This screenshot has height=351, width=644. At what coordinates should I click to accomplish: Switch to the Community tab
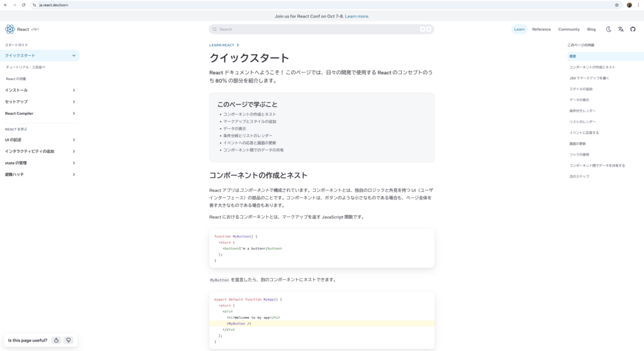[569, 29]
